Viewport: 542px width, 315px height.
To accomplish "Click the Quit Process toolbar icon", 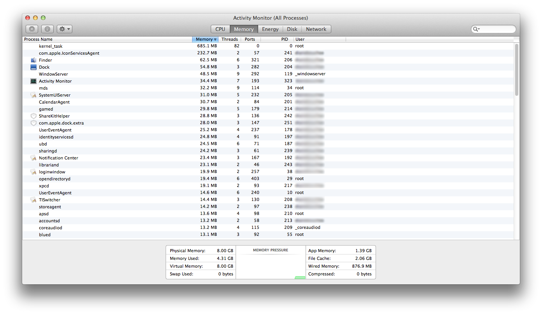I will point(32,29).
